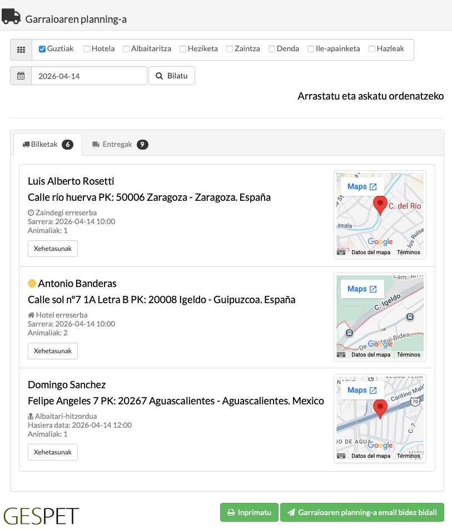Switch to the Entregak tab

(x=120, y=145)
